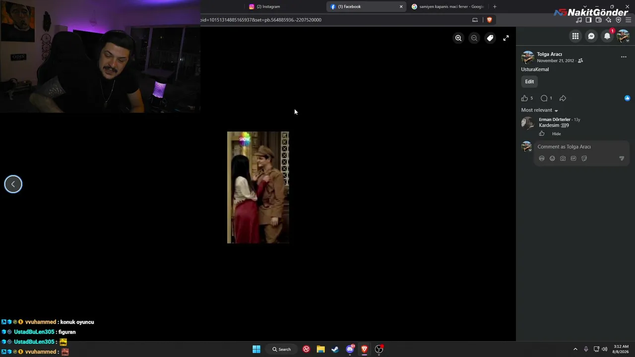635x357 pixels.
Task: Enter fullscreen photo view
Action: click(x=506, y=38)
